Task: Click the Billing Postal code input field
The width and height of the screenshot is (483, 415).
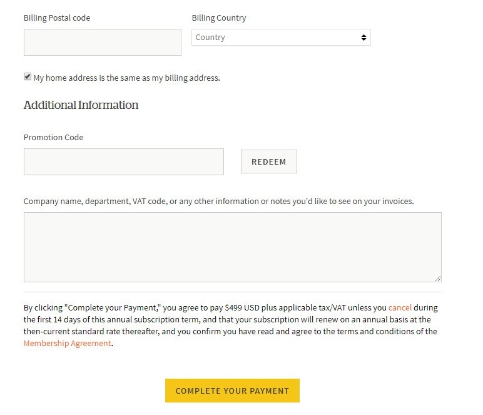Action: [x=102, y=42]
